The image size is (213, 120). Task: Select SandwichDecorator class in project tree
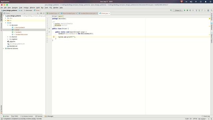click(21, 34)
